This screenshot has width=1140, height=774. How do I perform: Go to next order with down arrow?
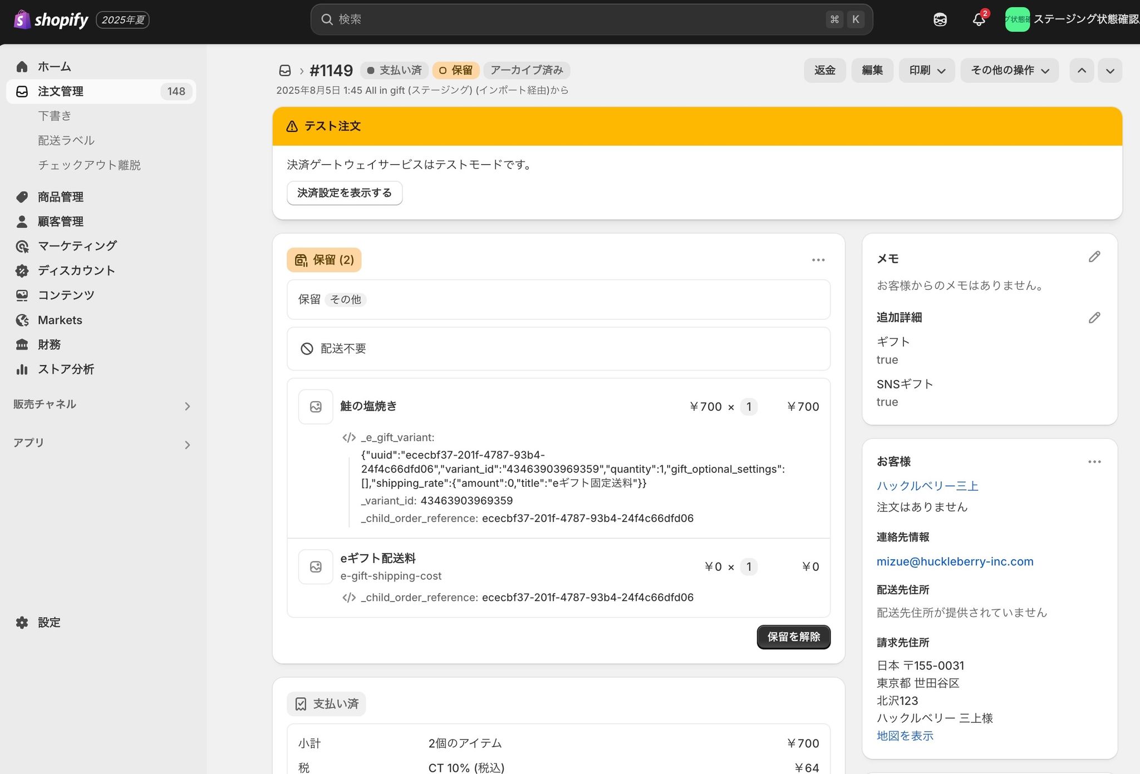pyautogui.click(x=1110, y=71)
